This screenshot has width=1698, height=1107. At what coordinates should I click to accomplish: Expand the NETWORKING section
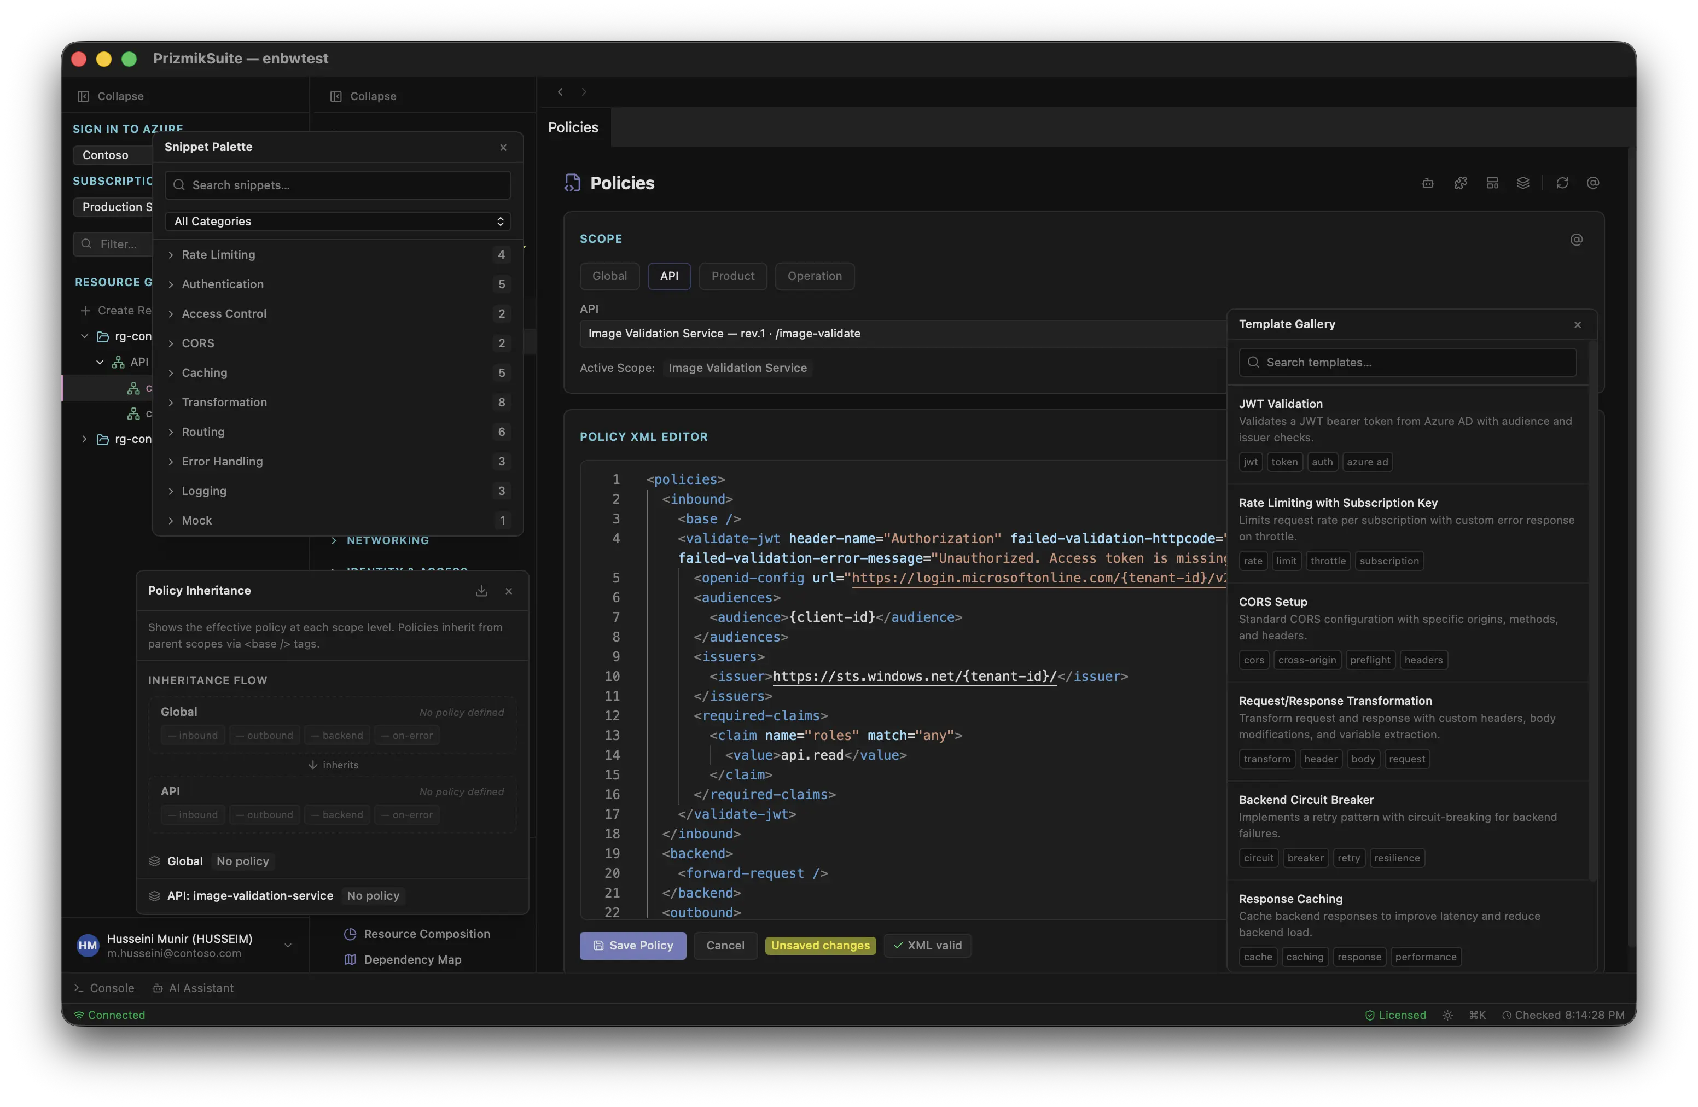coord(380,541)
